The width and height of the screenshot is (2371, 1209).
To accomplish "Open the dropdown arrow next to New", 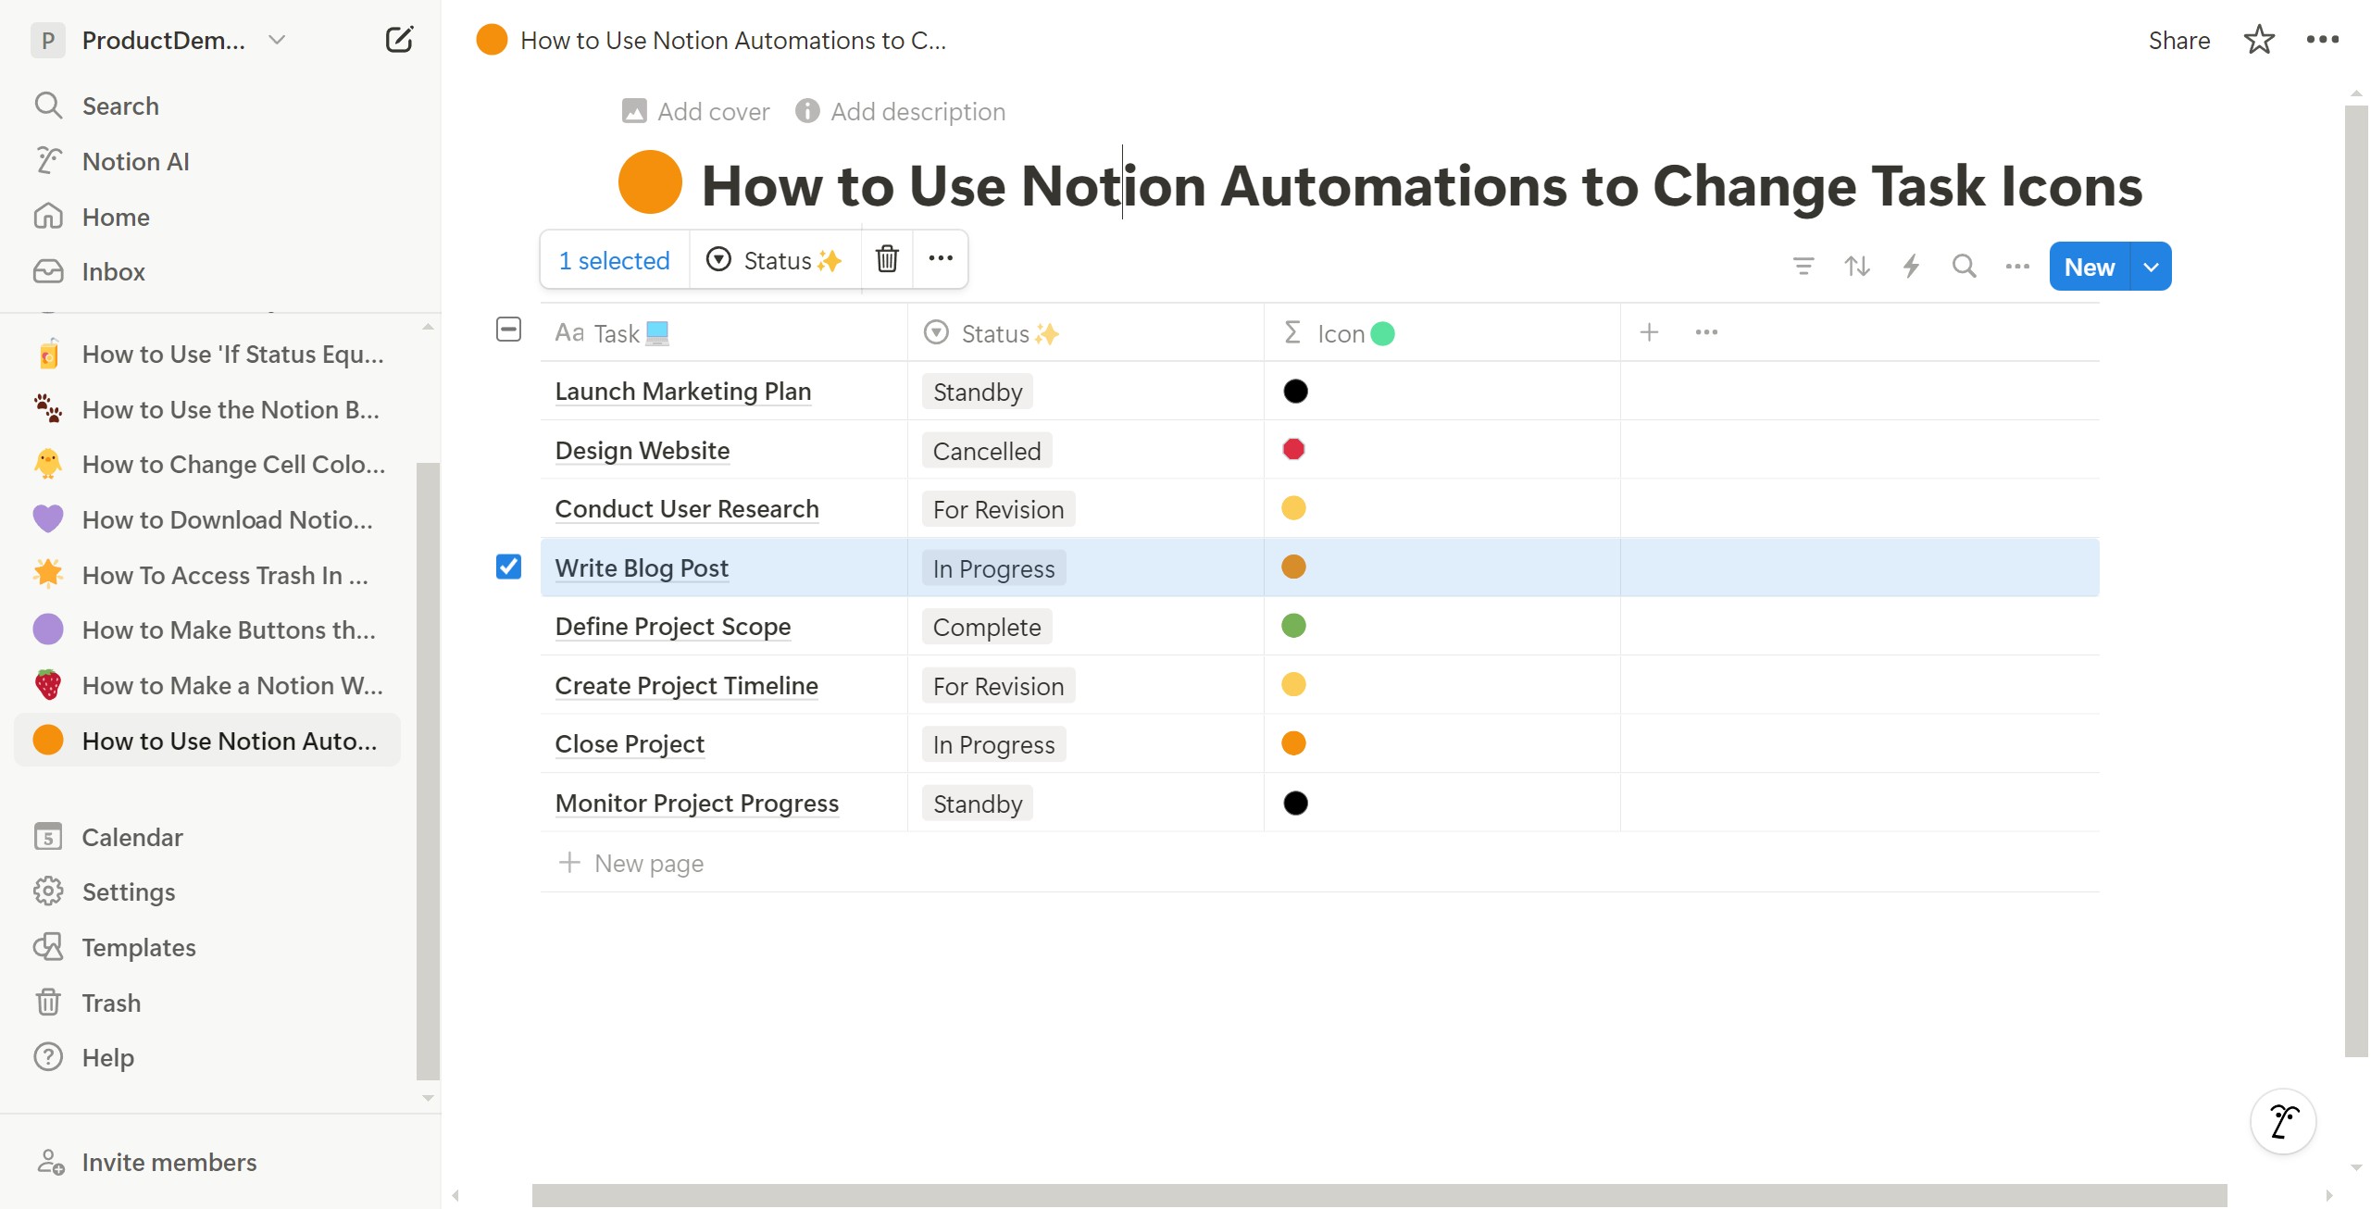I will (x=2151, y=267).
